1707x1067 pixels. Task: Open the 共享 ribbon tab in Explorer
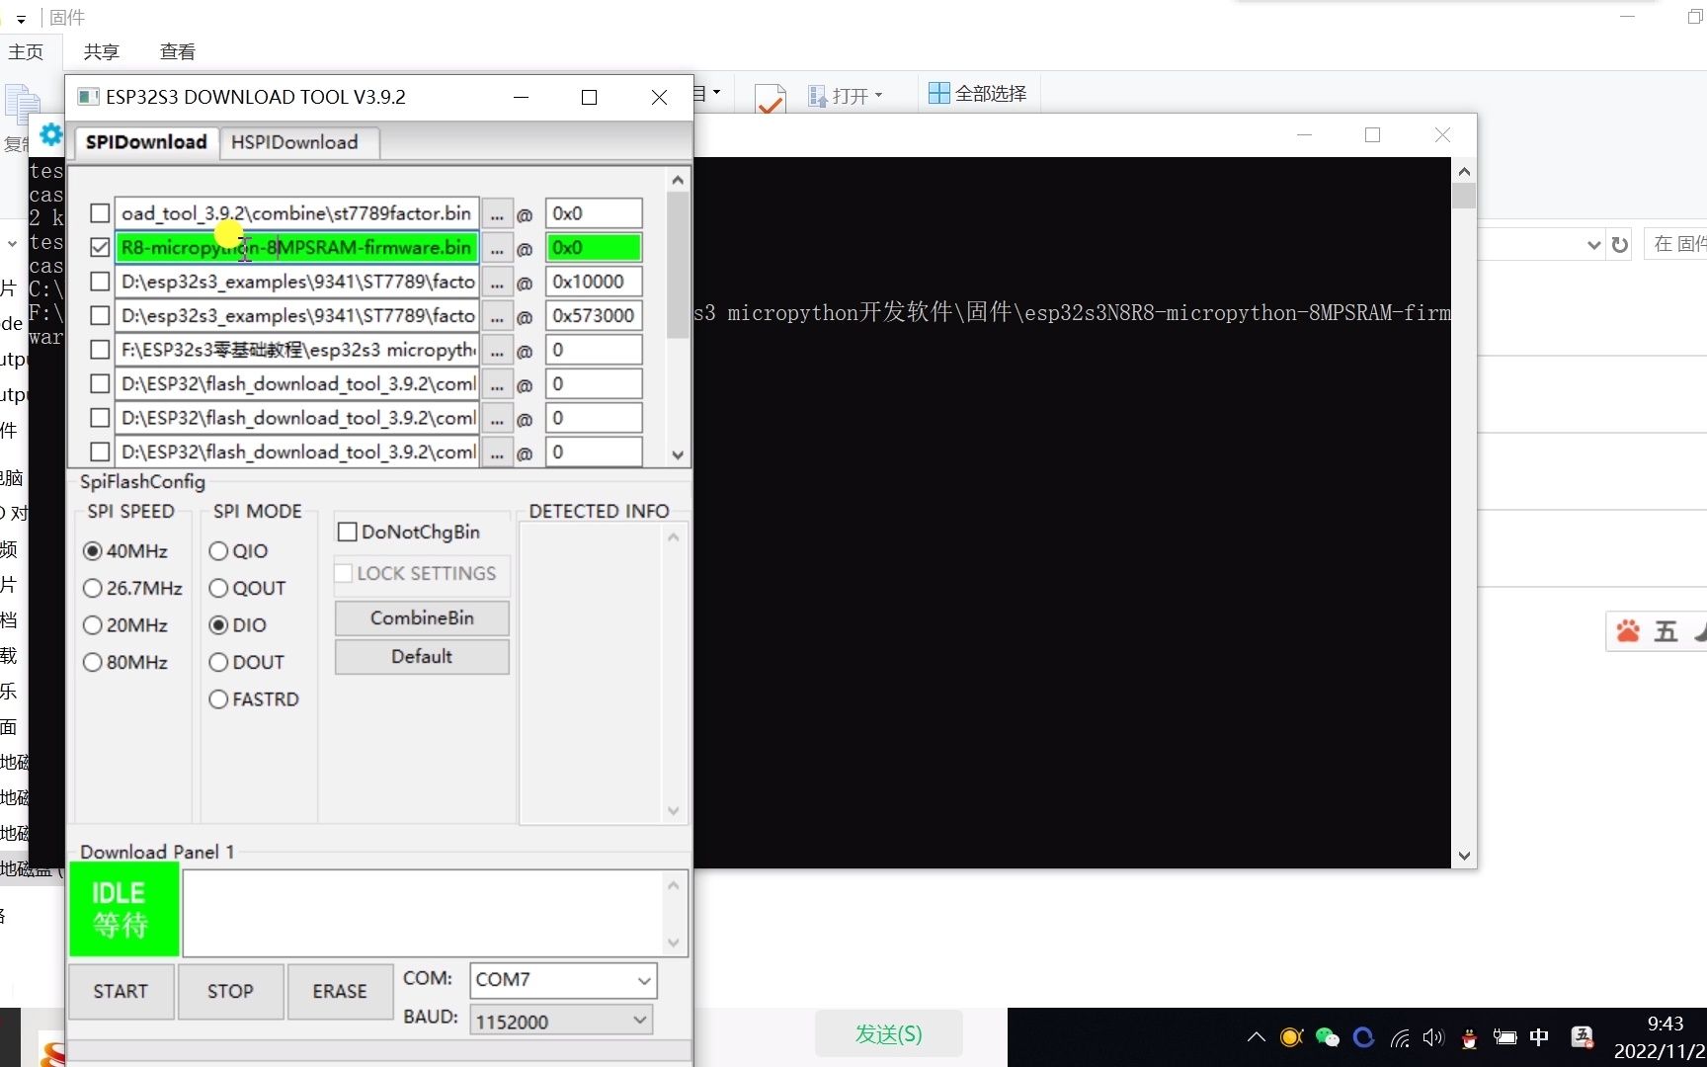[x=102, y=51]
